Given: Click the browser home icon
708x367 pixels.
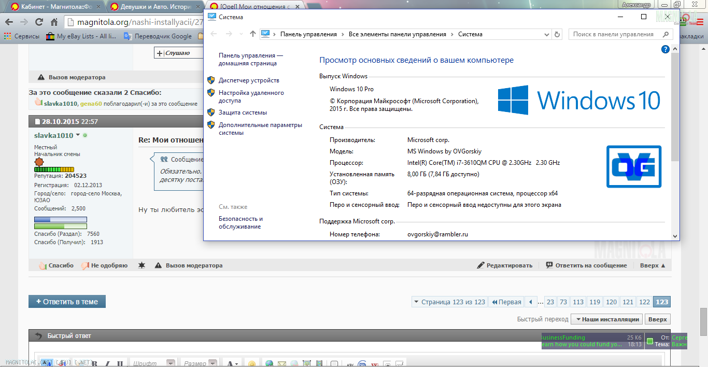Looking at the screenshot, I should [55, 22].
